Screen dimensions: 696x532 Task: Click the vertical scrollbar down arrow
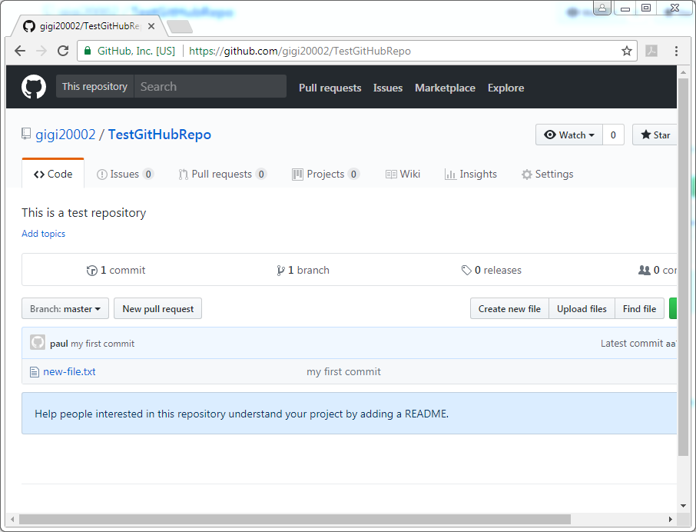(x=683, y=505)
